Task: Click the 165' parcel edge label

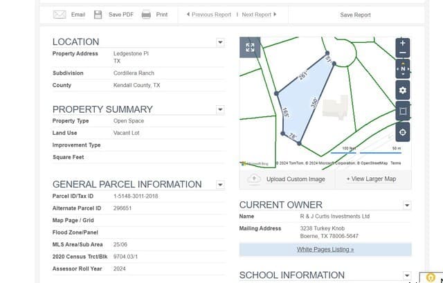Action: pyautogui.click(x=286, y=113)
